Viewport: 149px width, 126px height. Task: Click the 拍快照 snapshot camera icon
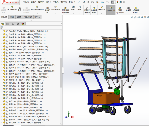click(x=128, y=8)
